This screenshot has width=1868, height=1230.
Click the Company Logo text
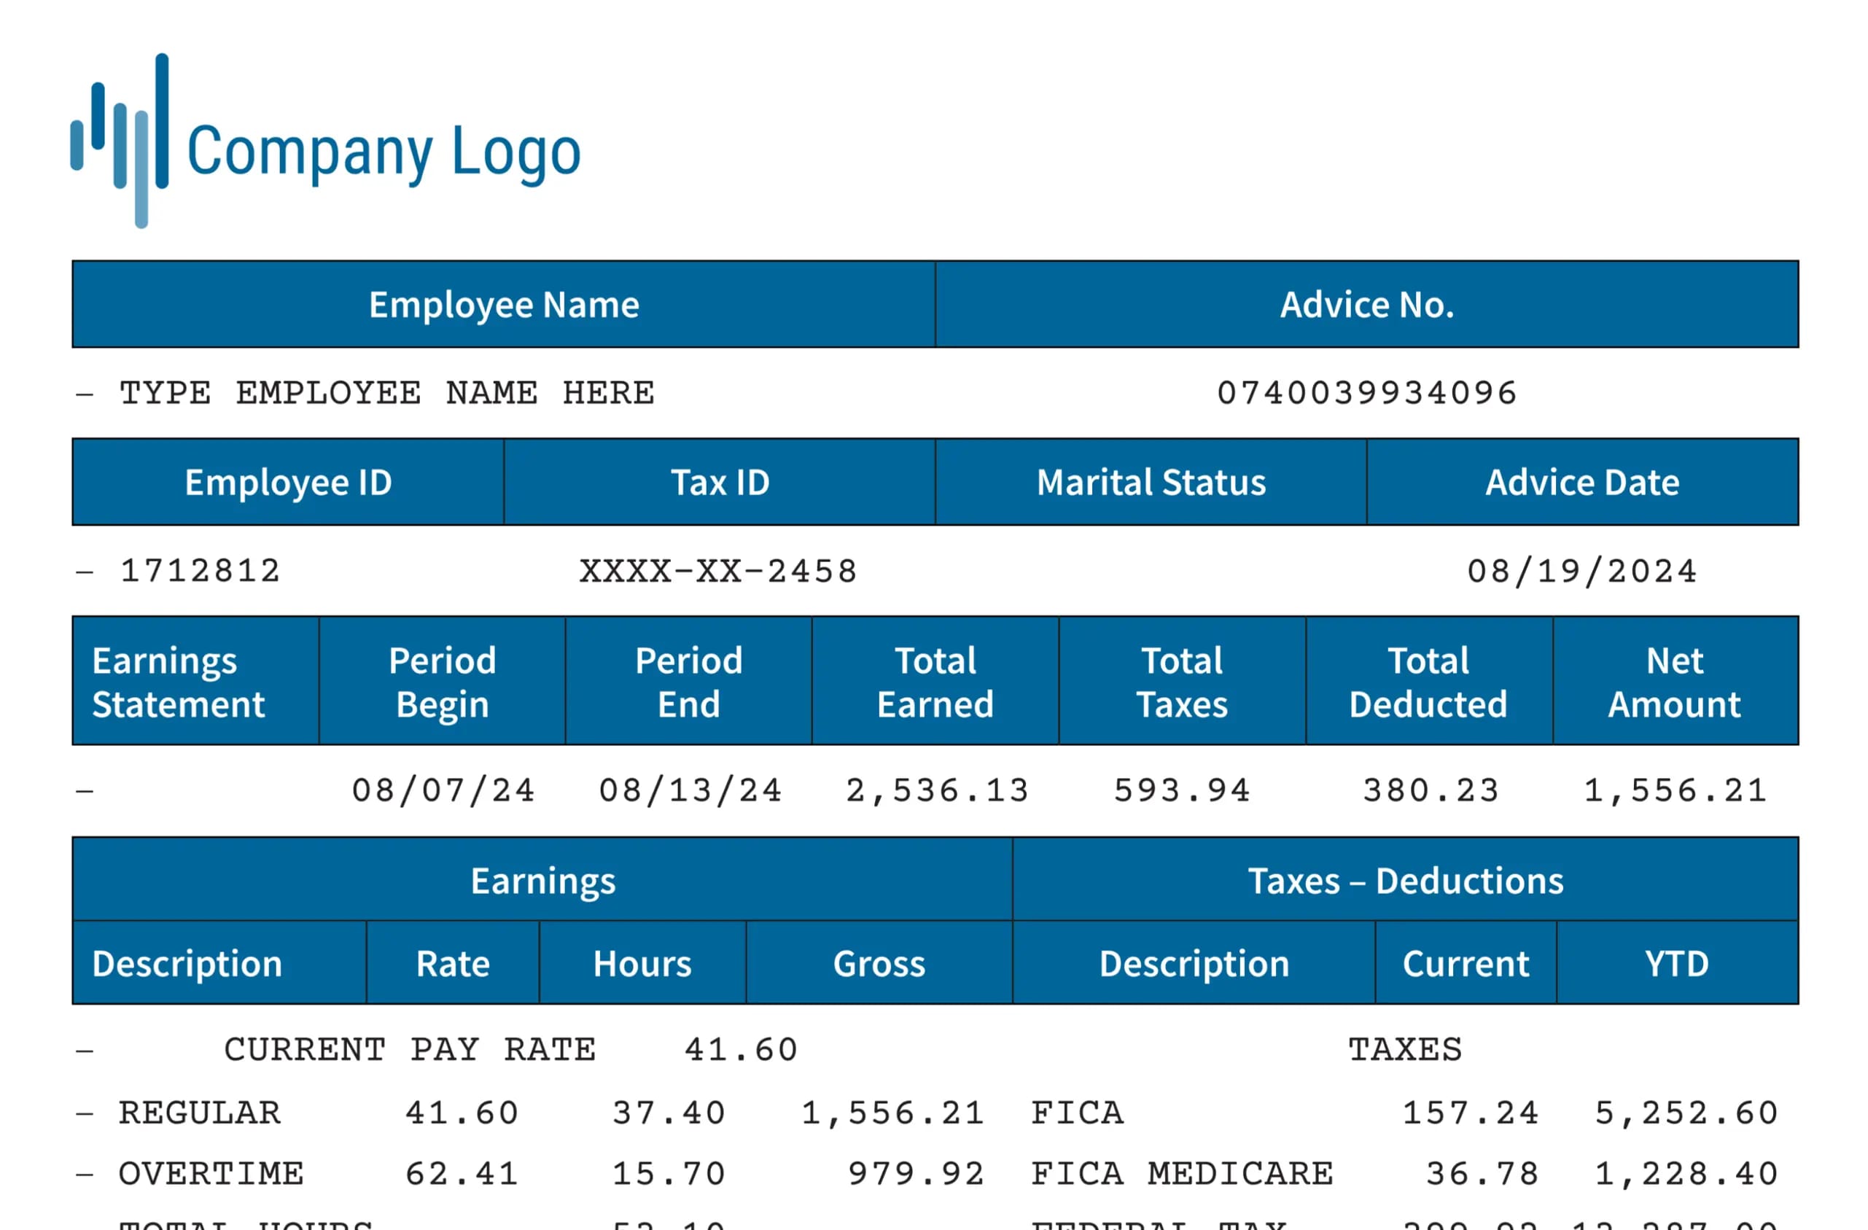point(384,152)
